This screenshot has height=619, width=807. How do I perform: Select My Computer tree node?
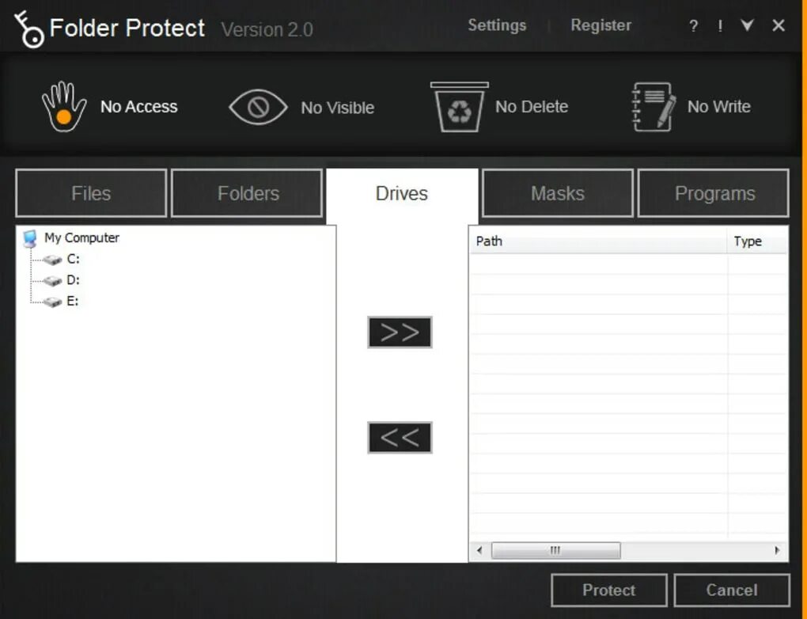point(81,238)
